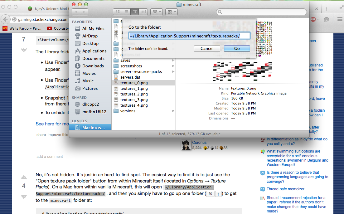Expand versions folder arrow
Viewport: 344px width, 214px height.
tap(173, 111)
